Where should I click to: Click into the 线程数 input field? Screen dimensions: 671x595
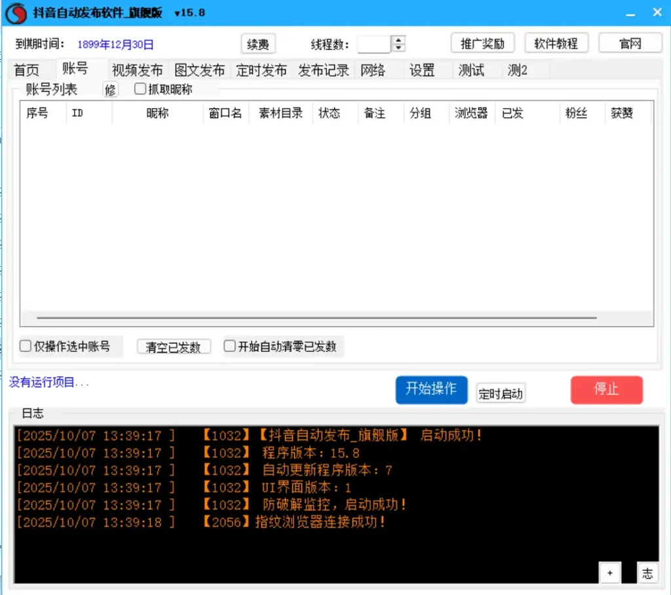click(x=374, y=44)
